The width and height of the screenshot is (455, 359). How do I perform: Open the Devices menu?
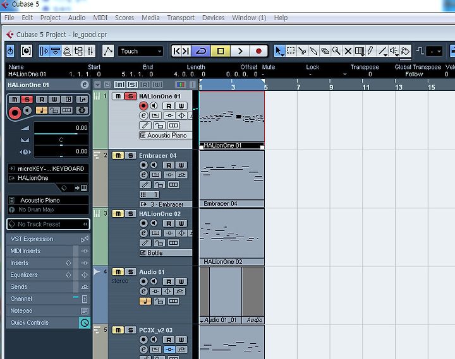pyautogui.click(x=214, y=18)
